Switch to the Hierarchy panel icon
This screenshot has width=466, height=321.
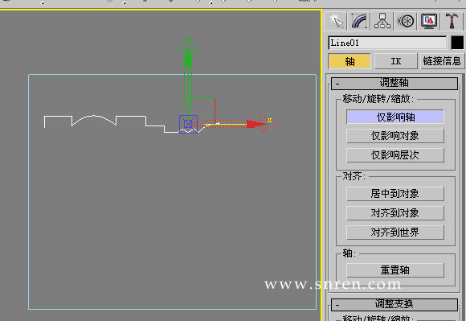(x=382, y=21)
